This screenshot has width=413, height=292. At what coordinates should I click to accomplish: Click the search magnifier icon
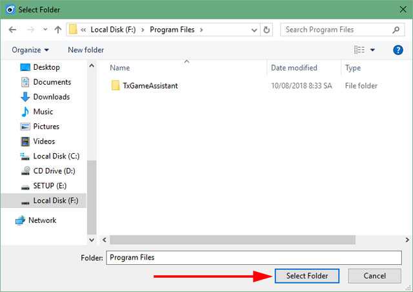coord(396,30)
